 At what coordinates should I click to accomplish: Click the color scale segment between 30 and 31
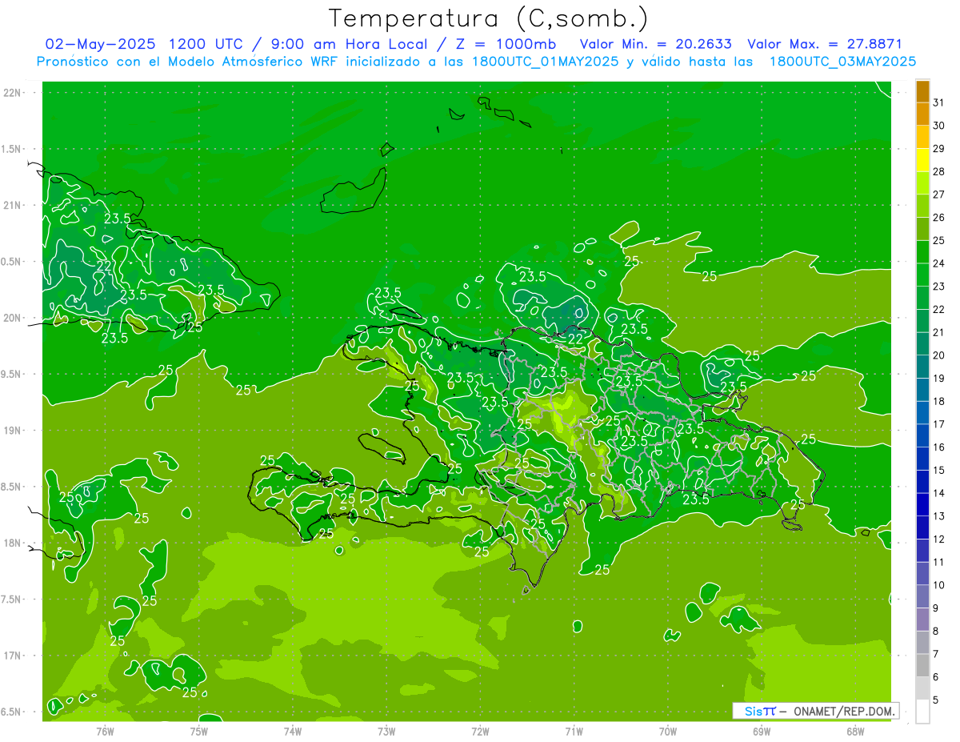point(922,114)
